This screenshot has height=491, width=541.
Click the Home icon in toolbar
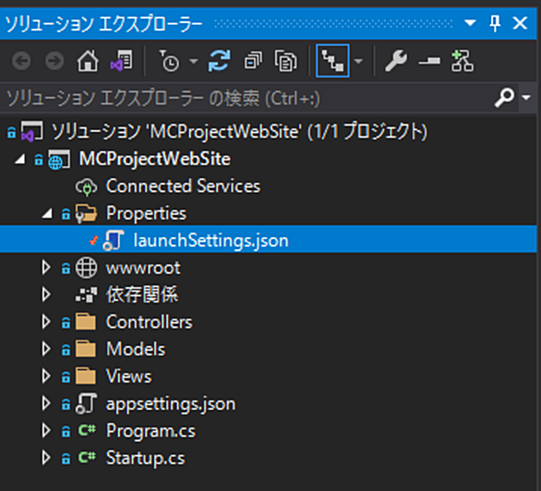click(88, 61)
